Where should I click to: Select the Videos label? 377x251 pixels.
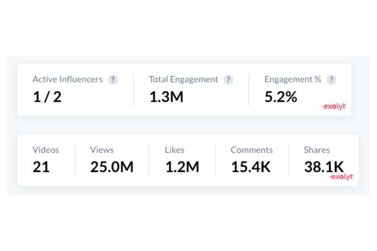click(x=46, y=150)
